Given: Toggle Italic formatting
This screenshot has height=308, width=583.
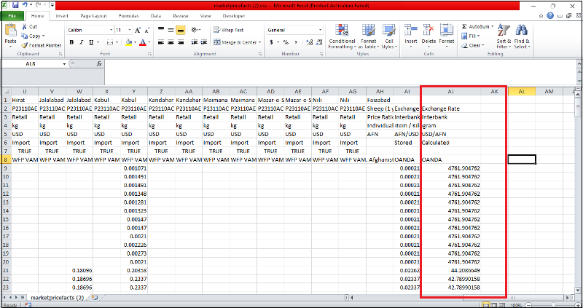Looking at the screenshot, I should [80, 42].
